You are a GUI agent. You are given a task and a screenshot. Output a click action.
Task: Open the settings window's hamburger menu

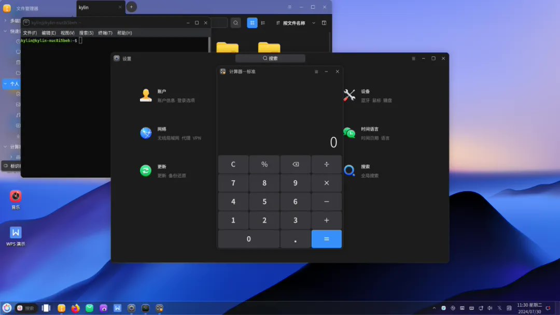tap(414, 59)
